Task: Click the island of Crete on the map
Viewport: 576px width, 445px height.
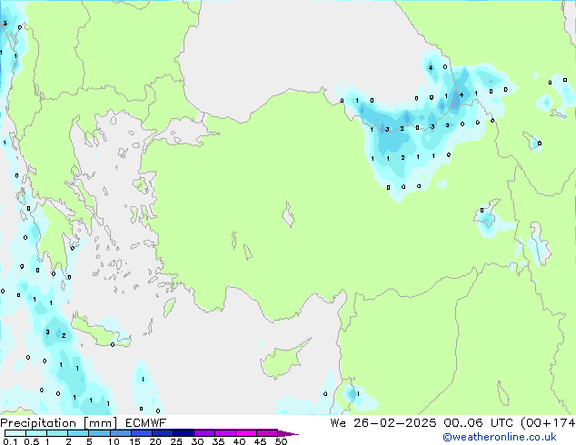Action: 99,332
